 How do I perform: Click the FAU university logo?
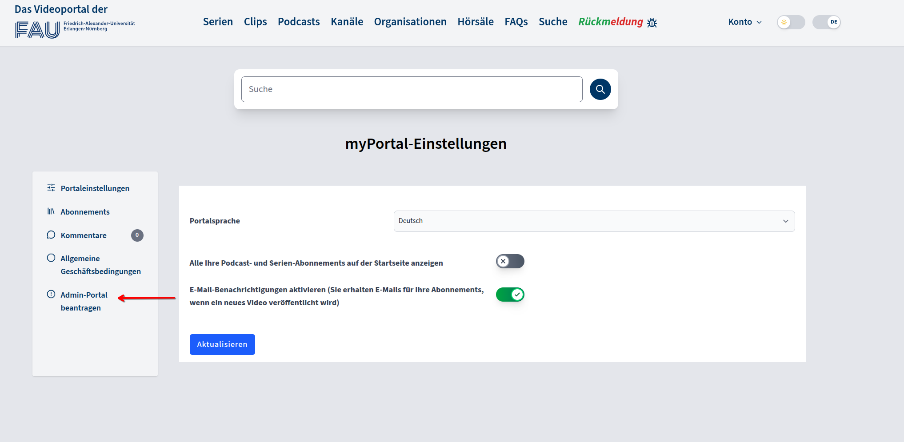37,30
